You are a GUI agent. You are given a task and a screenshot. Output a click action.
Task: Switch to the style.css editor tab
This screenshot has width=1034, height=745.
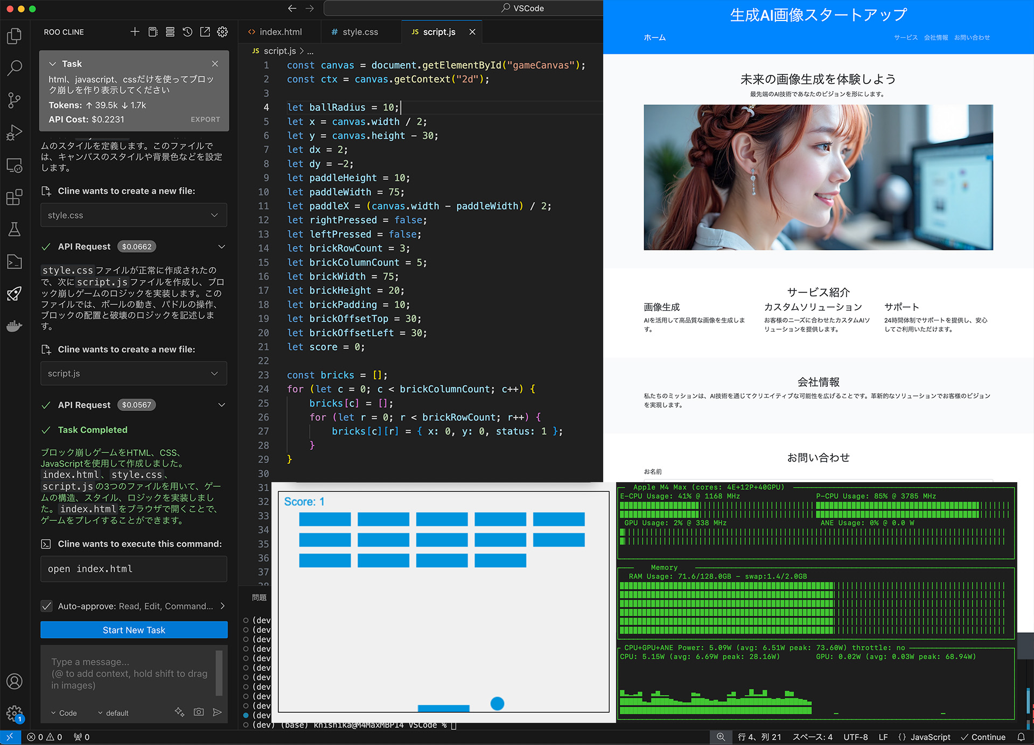360,32
